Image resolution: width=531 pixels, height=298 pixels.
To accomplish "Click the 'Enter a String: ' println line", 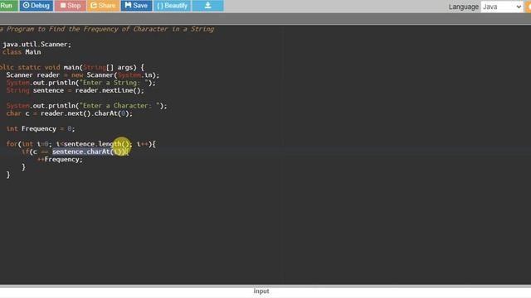I will click(80, 83).
